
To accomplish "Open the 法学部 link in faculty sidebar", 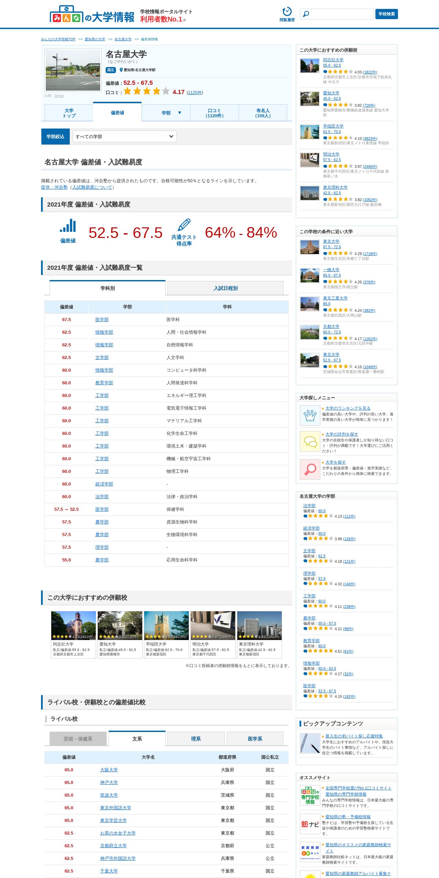I will tap(309, 506).
